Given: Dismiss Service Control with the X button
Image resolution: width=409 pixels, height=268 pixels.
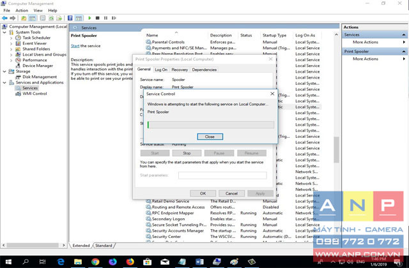Looking at the screenshot, I should coord(272,94).
